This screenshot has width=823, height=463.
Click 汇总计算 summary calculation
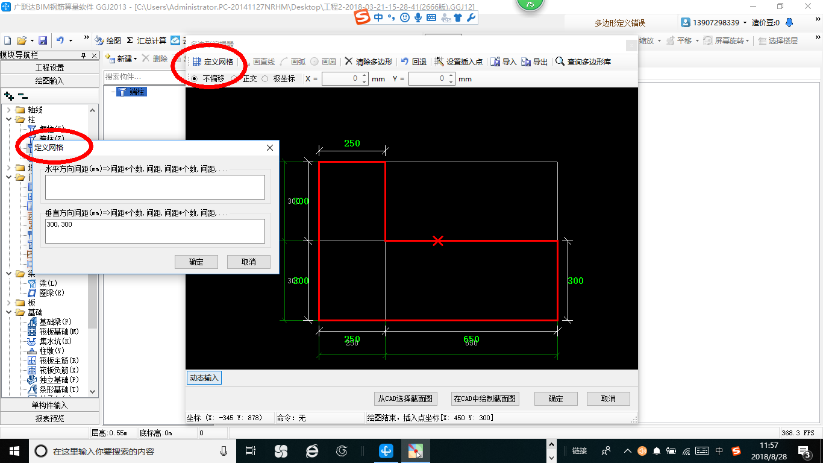click(x=146, y=40)
